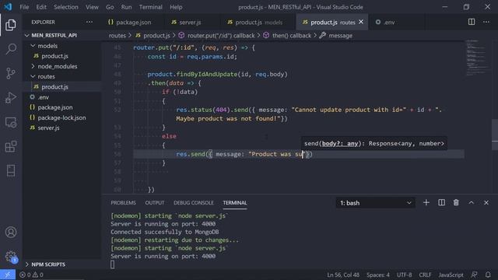Click errors and warnings count in status bar

[31, 275]
